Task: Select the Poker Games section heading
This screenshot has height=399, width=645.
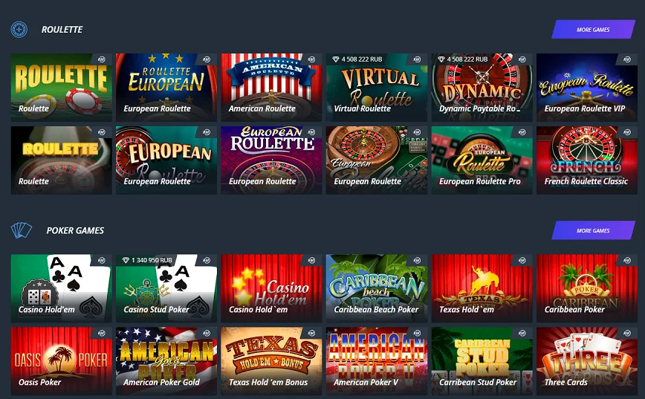Action: click(x=75, y=230)
